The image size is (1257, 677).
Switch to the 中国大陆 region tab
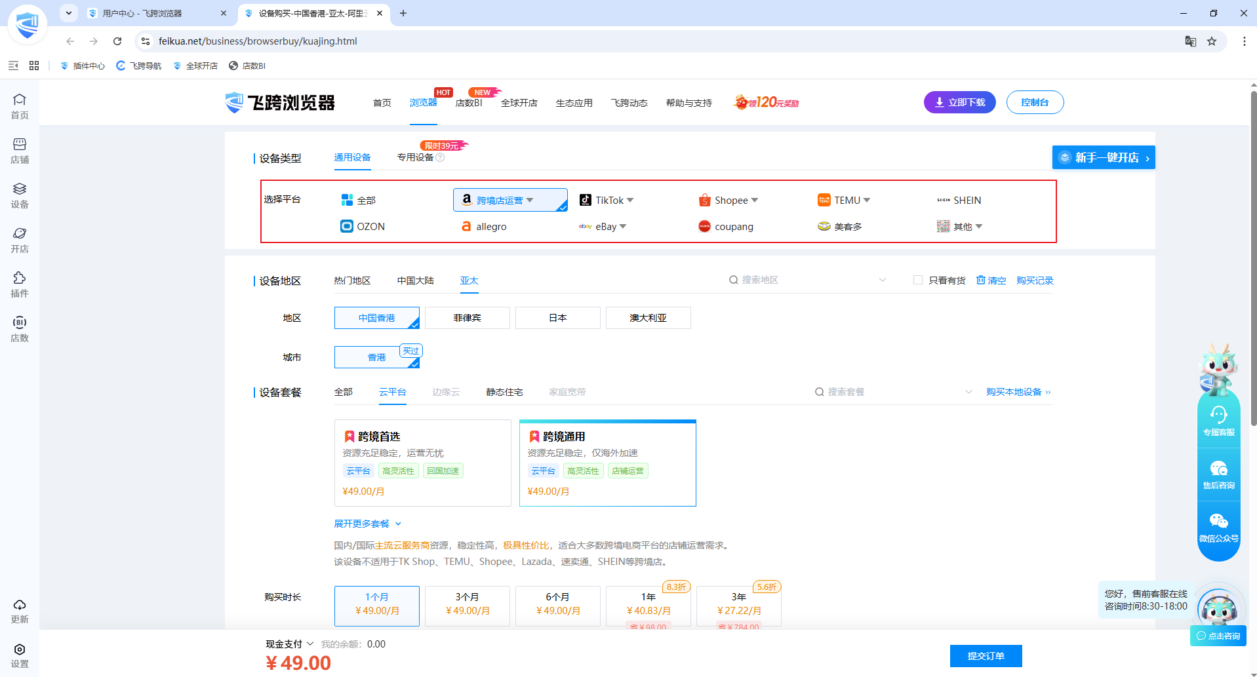click(x=416, y=280)
